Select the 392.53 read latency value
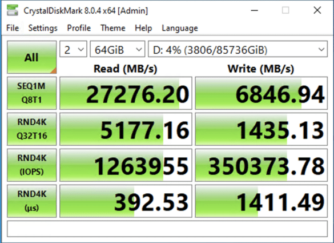 [x=126, y=201]
